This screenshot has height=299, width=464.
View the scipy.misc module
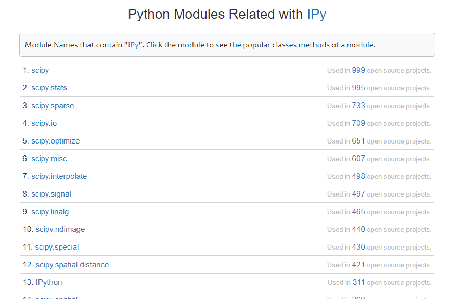pos(49,159)
